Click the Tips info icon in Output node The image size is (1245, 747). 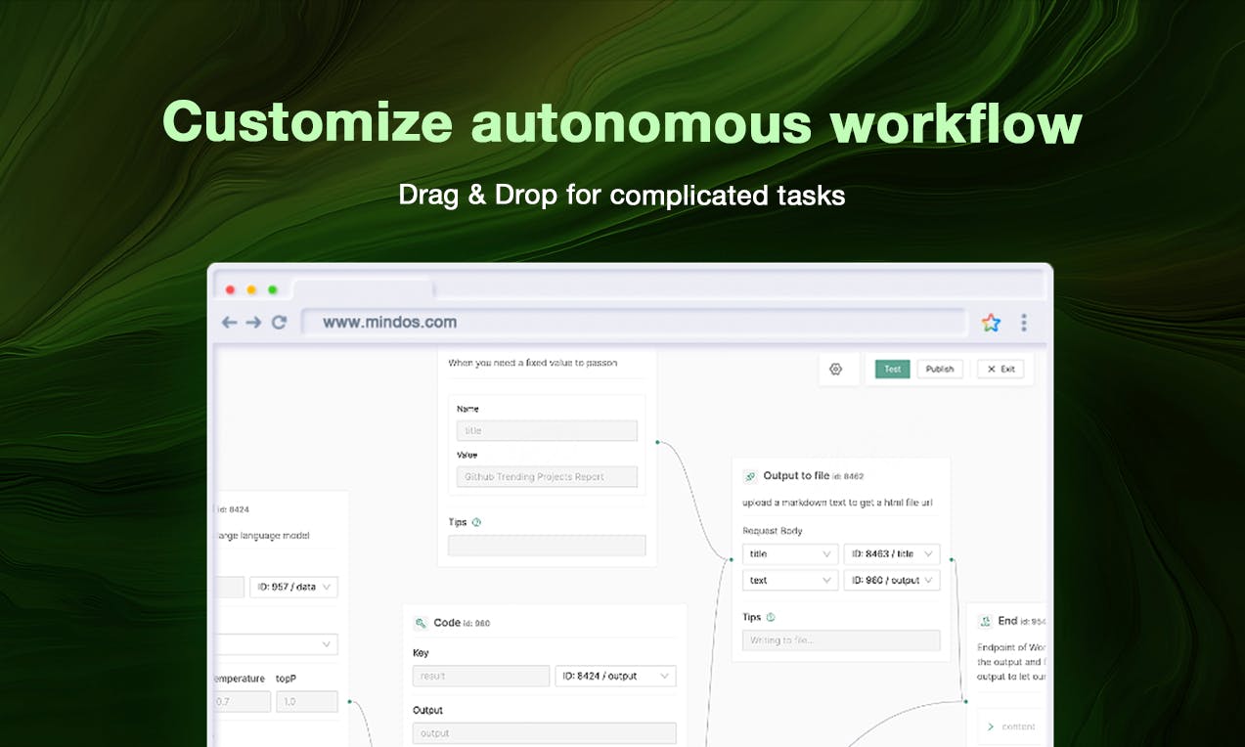pyautogui.click(x=771, y=617)
